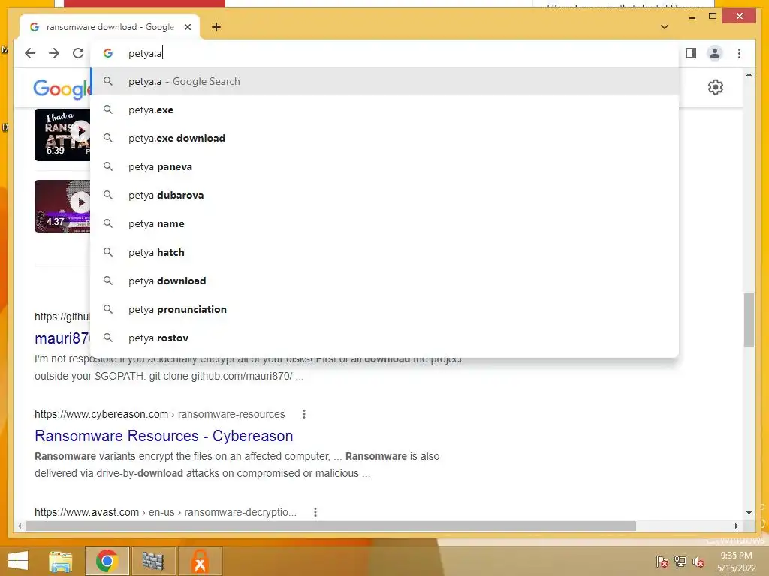Click the search icon beside petya.exe suggestion

tap(108, 109)
